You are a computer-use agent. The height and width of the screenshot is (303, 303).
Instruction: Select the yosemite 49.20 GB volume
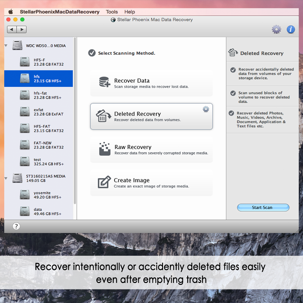tap(39, 195)
